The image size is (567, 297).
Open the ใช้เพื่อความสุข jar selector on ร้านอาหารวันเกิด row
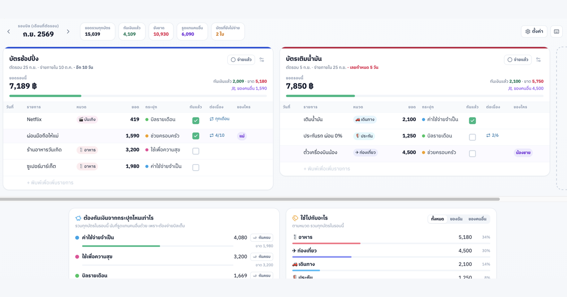click(x=163, y=150)
